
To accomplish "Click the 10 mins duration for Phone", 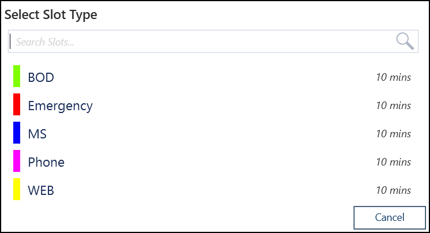I will [x=393, y=162].
